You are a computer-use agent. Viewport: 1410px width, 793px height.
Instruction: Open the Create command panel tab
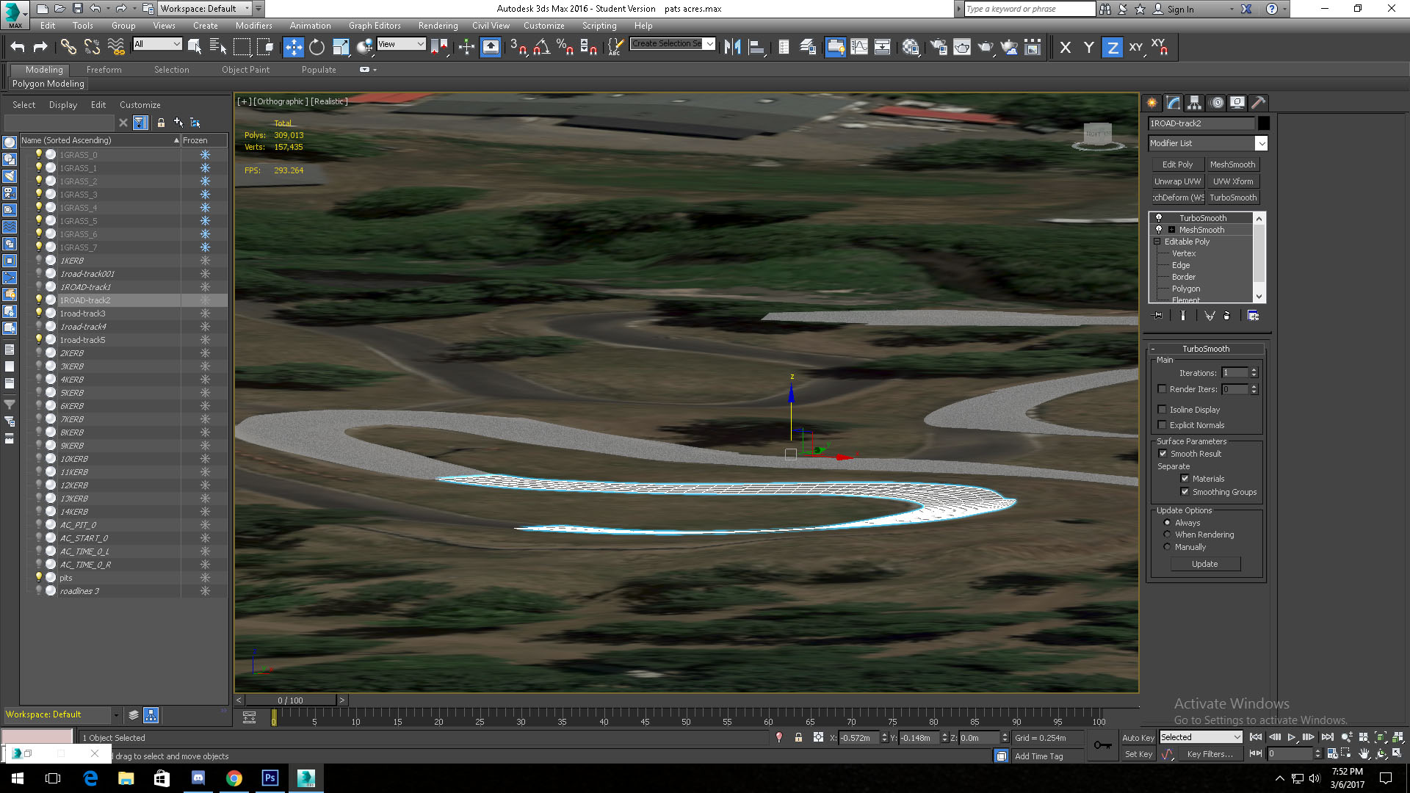click(1152, 103)
